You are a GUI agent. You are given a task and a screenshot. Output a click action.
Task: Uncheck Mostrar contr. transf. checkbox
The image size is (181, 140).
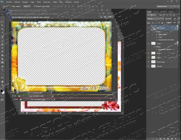(35, 6)
